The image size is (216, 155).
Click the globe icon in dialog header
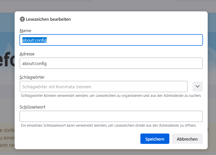(x=22, y=19)
